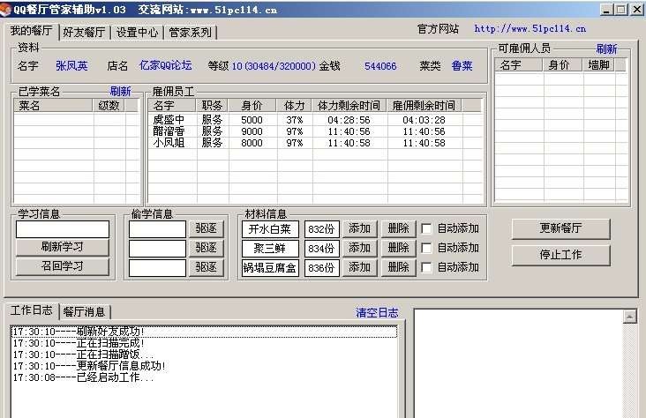Click the 834份 quantity field

tap(322, 249)
